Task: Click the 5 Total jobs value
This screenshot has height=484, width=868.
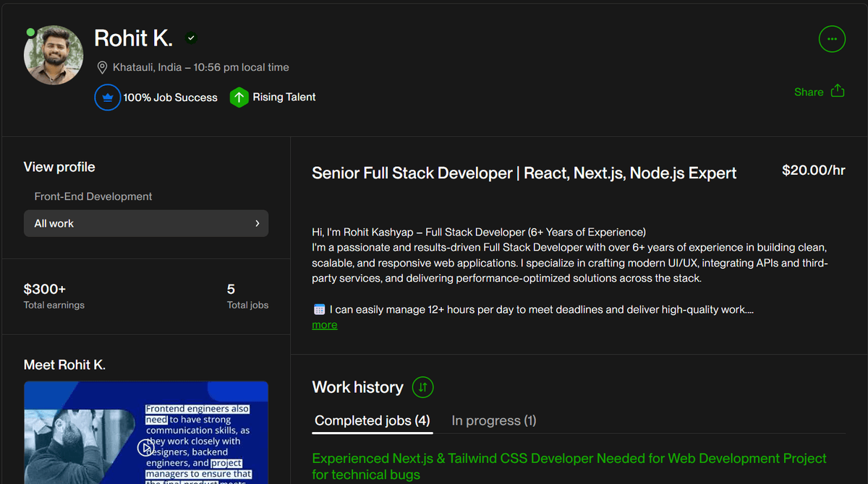Action: (x=231, y=289)
